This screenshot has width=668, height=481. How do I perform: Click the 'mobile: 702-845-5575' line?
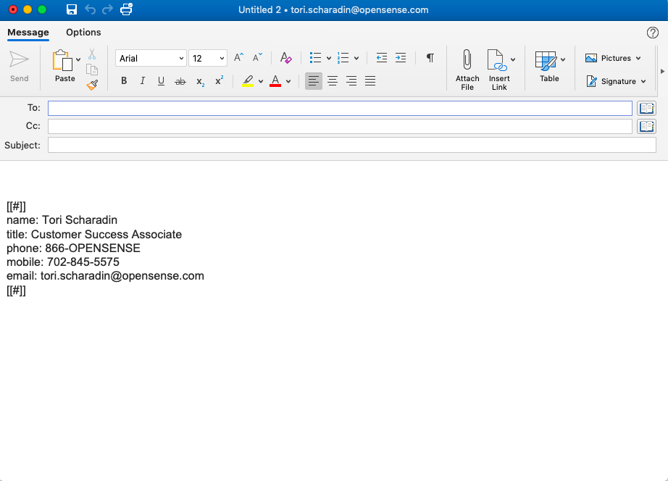[63, 262]
